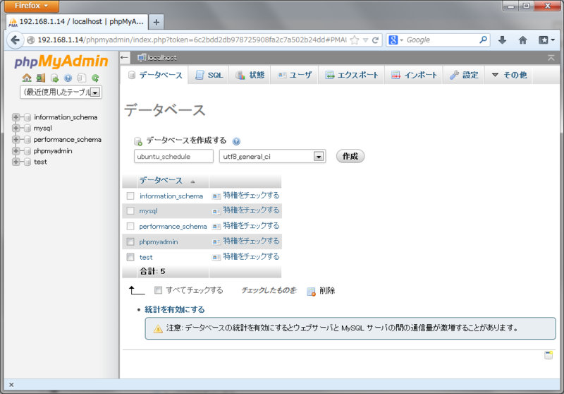The height and width of the screenshot is (394, 564).
Task: Click privileges icon for mysql row
Action: [x=216, y=211]
